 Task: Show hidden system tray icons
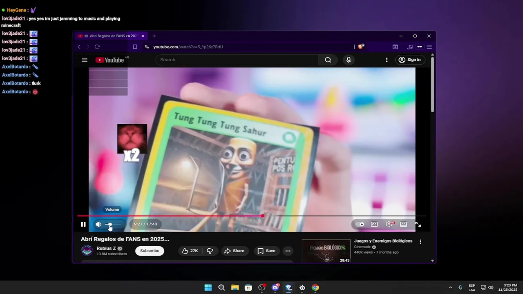coord(450,287)
